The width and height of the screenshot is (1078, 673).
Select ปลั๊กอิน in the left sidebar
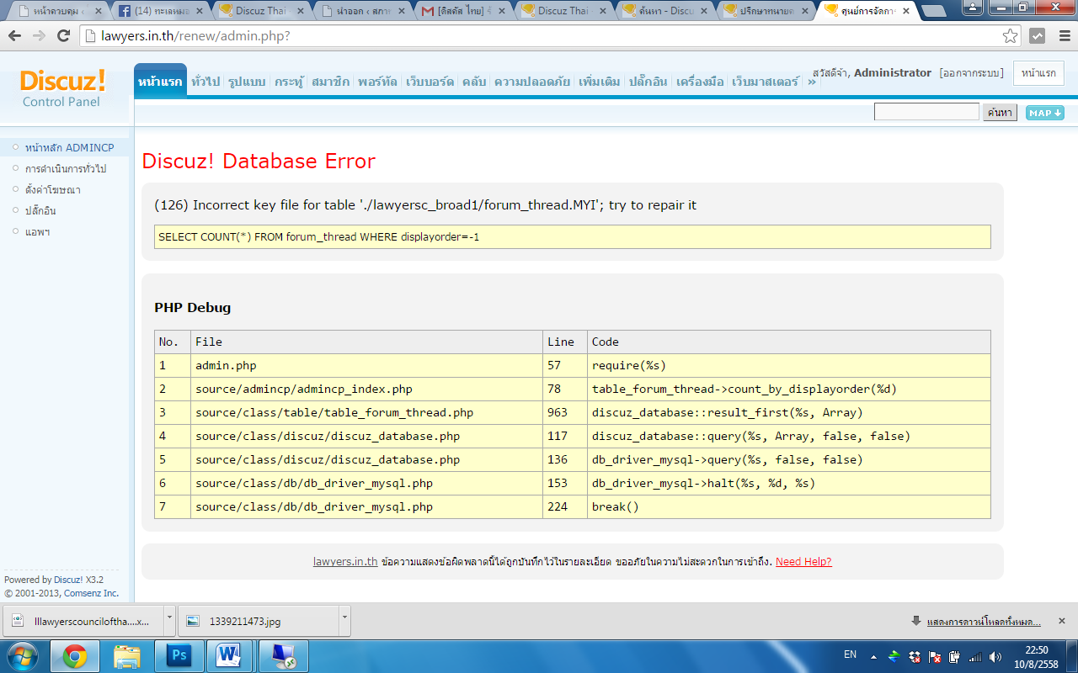40,211
